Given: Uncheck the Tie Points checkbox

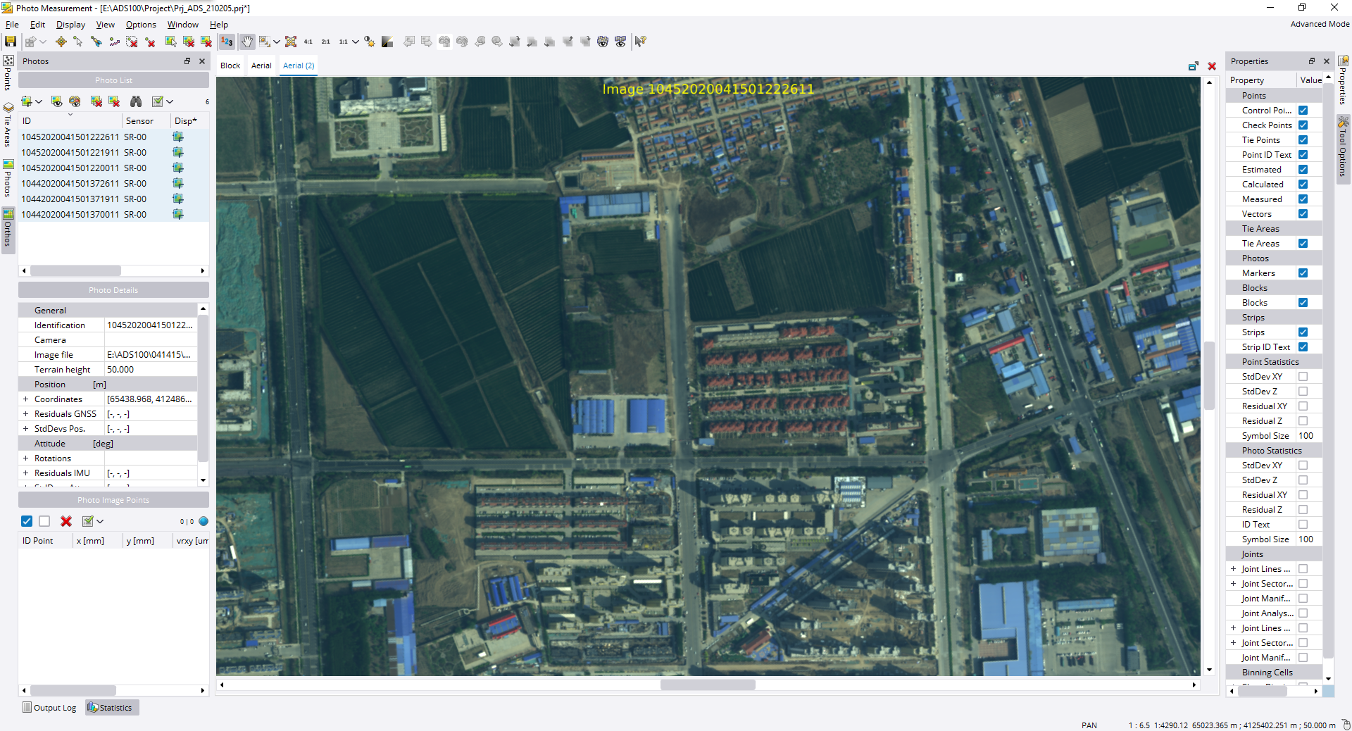Looking at the screenshot, I should (x=1303, y=140).
